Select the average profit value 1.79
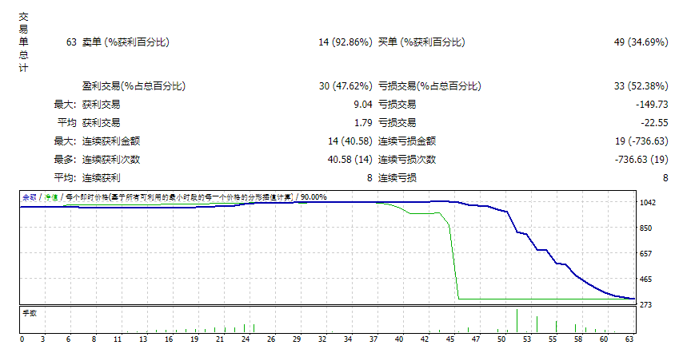The width and height of the screenshot is (679, 349). pos(363,123)
